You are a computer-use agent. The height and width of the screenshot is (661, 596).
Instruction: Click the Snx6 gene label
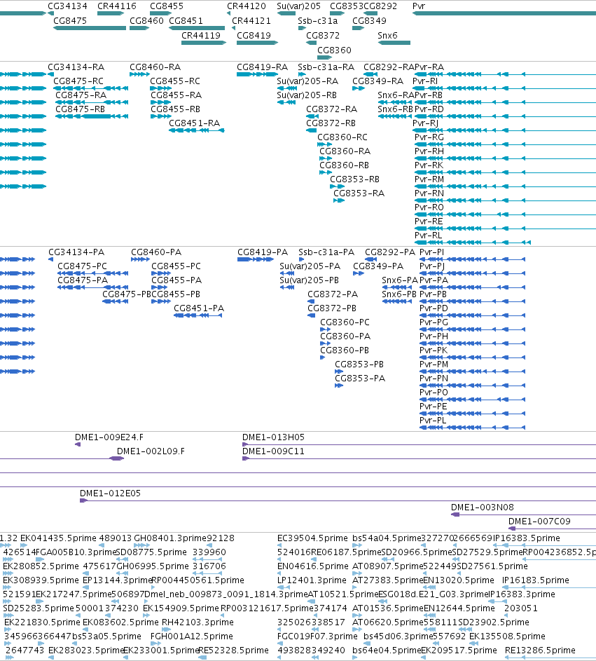[387, 36]
